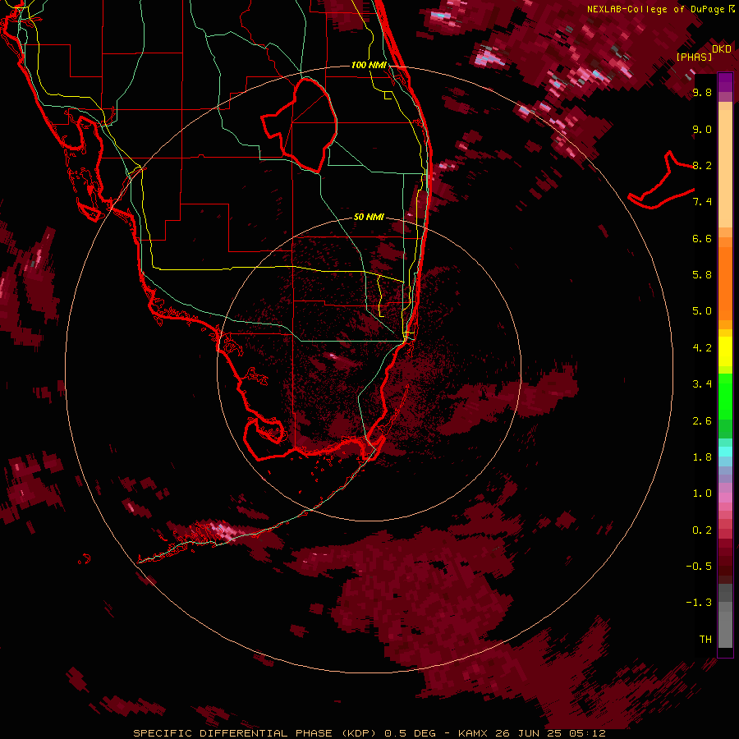
Task: Select the 3.4 legend value
Action: pyautogui.click(x=702, y=384)
